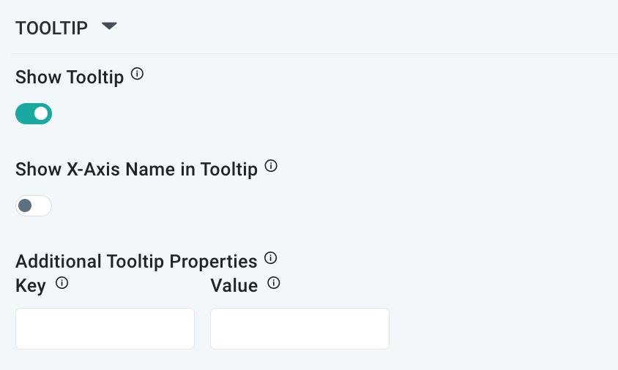The width and height of the screenshot is (618, 370).
Task: Enable Show X-Axis Name in Tooltip switch
Action: 34,205
